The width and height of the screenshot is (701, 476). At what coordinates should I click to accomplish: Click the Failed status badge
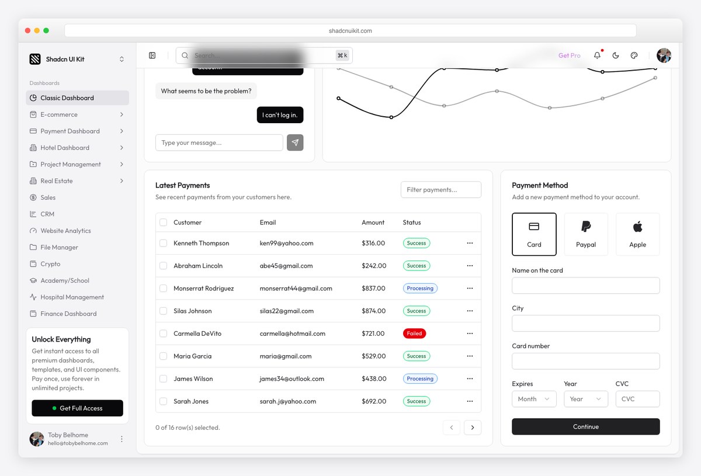[414, 333]
